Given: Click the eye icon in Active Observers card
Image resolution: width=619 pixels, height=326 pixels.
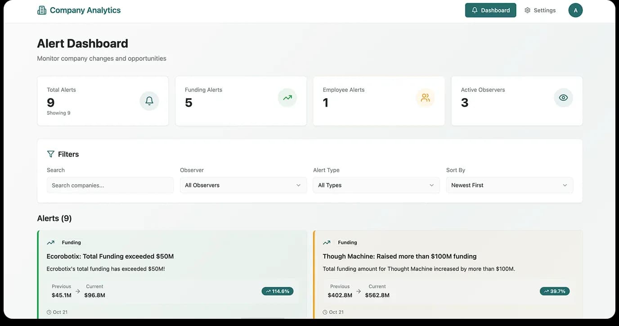Looking at the screenshot, I should pyautogui.click(x=563, y=98).
